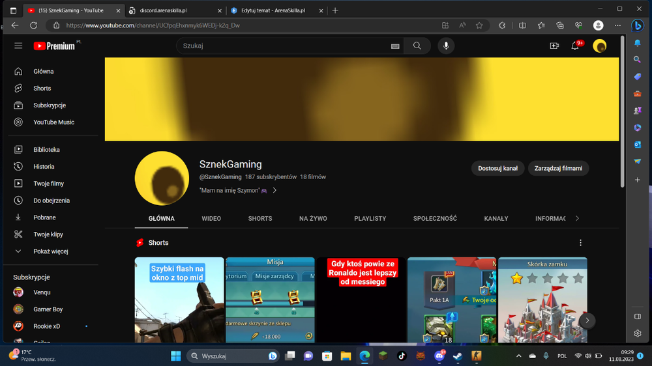Switch to the PLAYLISTY tab
Image resolution: width=652 pixels, height=366 pixels.
pyautogui.click(x=370, y=219)
